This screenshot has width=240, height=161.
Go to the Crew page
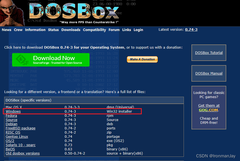[x=18, y=30]
